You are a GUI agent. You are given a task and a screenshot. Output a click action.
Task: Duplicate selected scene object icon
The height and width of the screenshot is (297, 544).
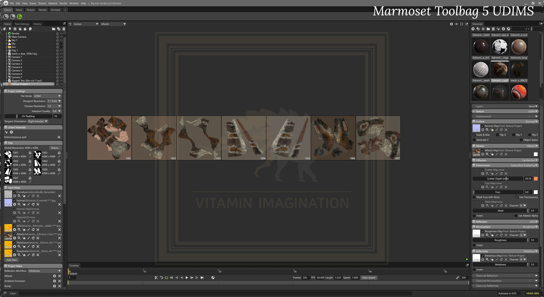coord(58,29)
